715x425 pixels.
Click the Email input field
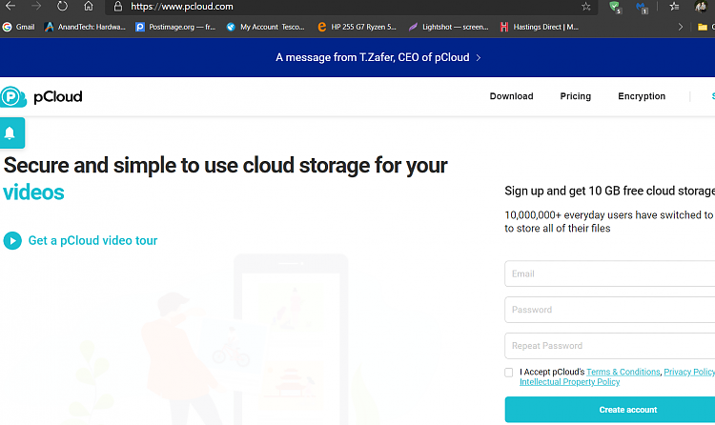[610, 273]
